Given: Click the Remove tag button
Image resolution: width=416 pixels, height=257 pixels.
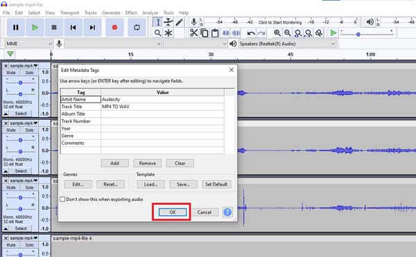Looking at the screenshot, I should coord(147,163).
